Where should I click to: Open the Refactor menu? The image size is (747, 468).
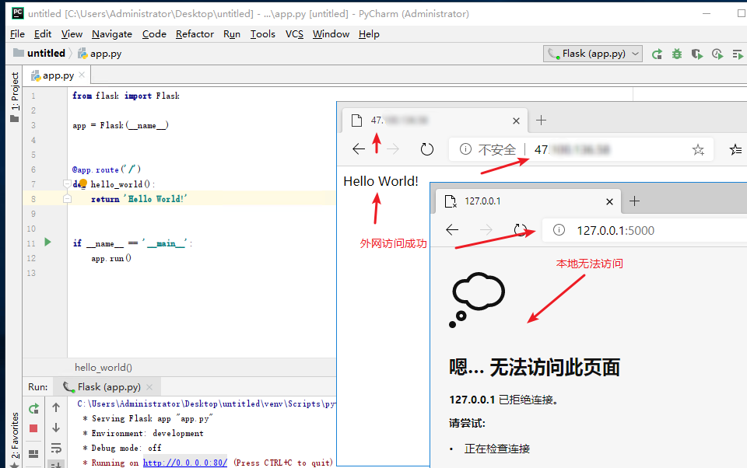(x=194, y=33)
